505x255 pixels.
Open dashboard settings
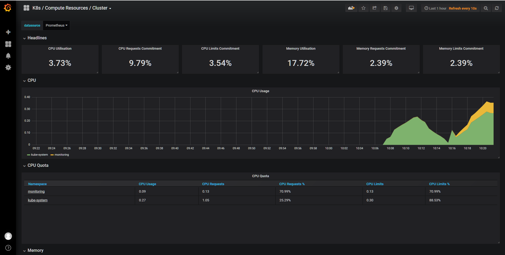(x=396, y=8)
